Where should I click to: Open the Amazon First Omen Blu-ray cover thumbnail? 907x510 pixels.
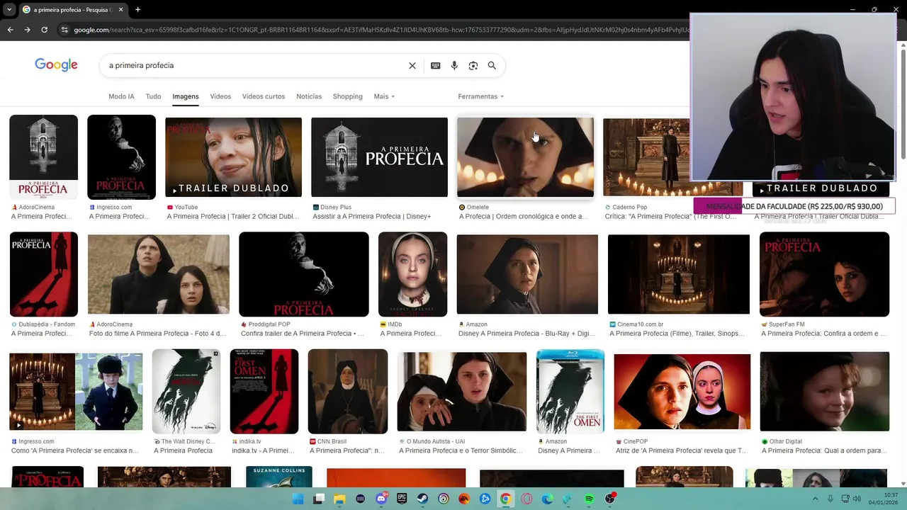pyautogui.click(x=570, y=391)
